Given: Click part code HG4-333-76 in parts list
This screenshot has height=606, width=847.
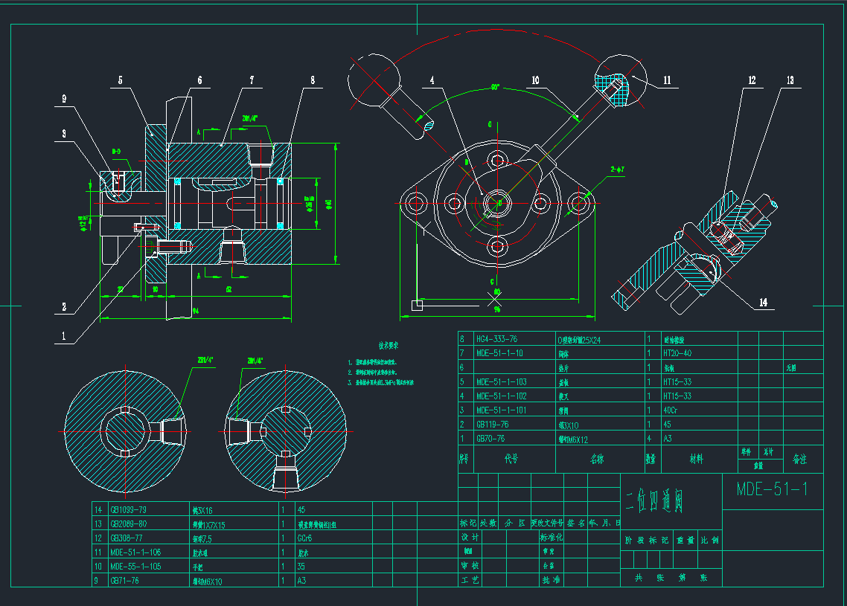Looking at the screenshot, I should (496, 339).
